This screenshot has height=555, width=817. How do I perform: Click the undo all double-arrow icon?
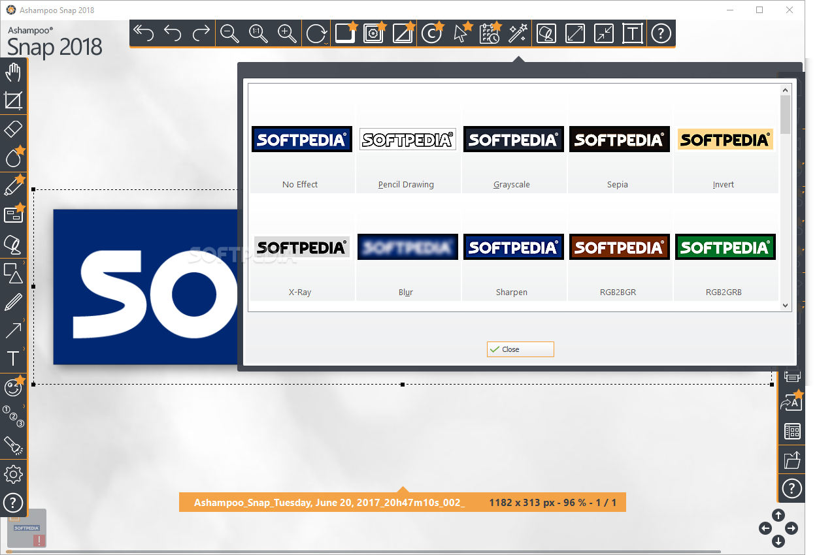143,33
